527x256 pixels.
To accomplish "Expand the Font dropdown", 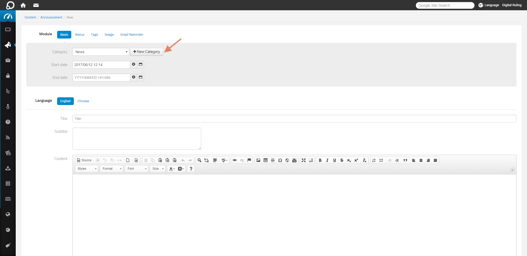I will click(x=136, y=169).
